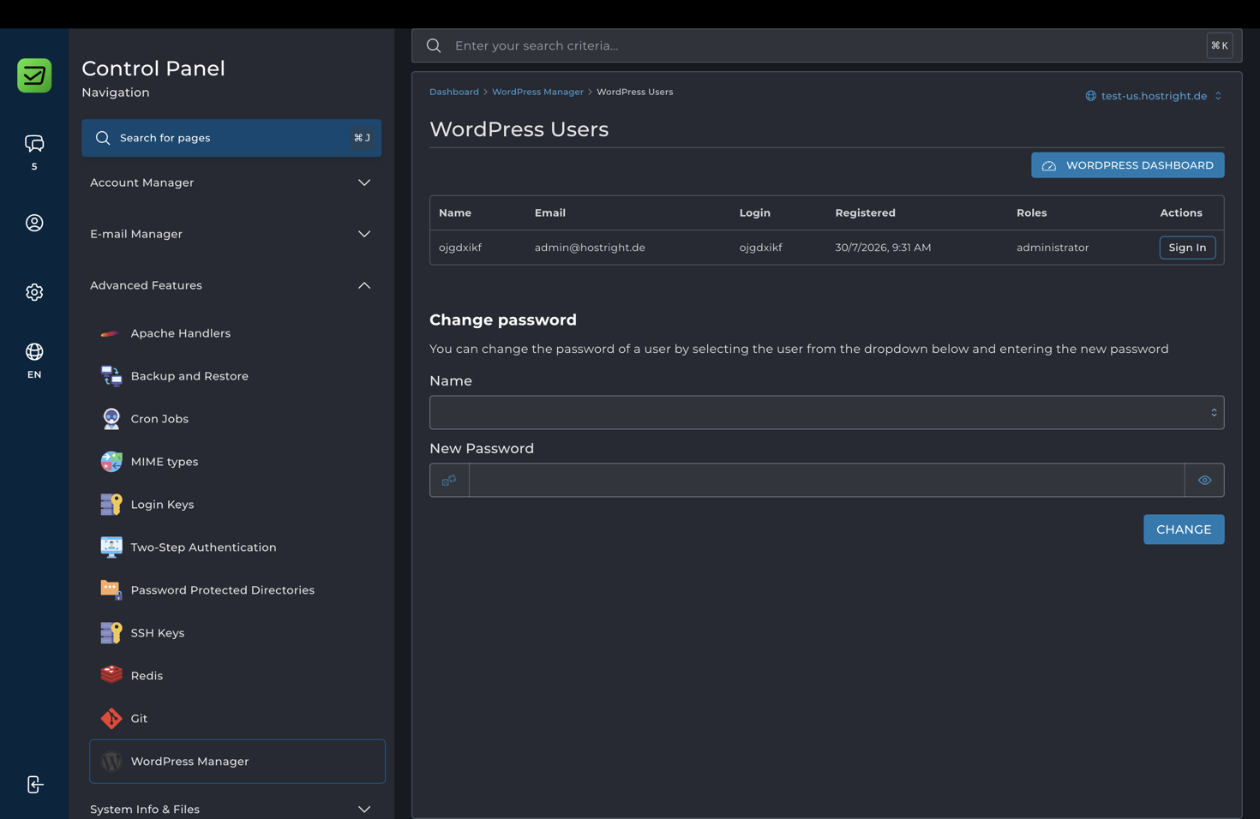The height and width of the screenshot is (819, 1260).
Task: Click the Email column header
Action: (x=550, y=212)
